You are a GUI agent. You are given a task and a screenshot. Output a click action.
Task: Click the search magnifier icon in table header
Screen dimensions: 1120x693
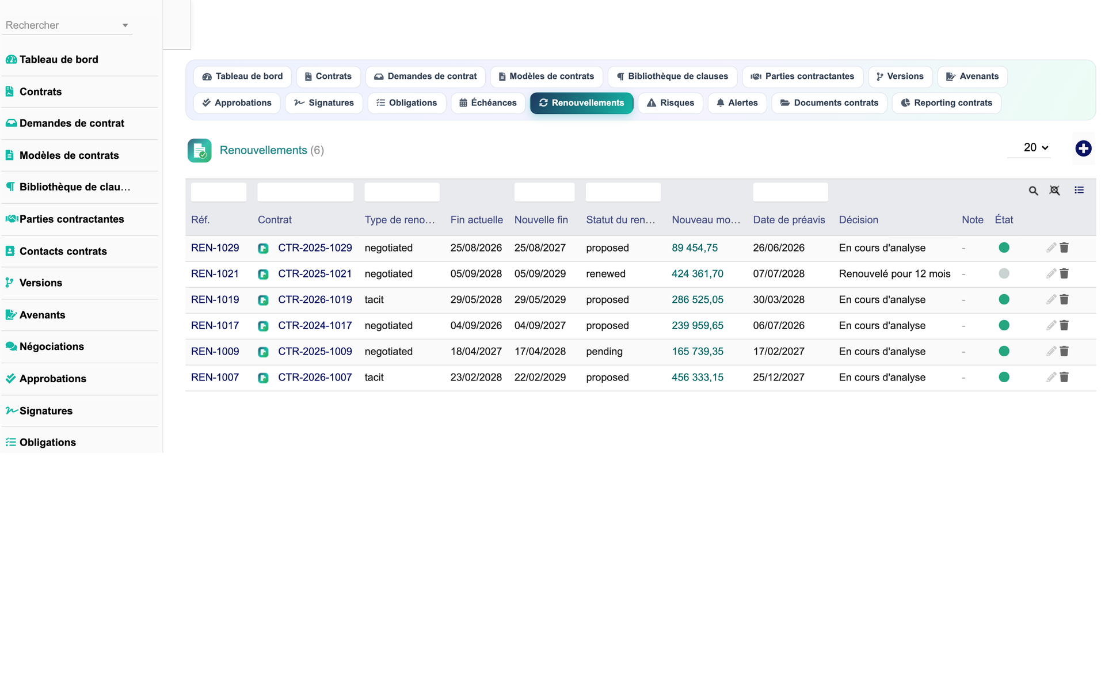coord(1033,191)
